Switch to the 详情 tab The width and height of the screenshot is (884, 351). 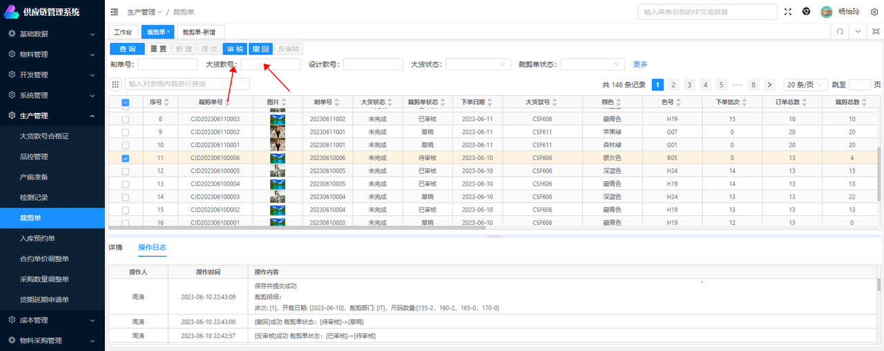click(x=115, y=247)
